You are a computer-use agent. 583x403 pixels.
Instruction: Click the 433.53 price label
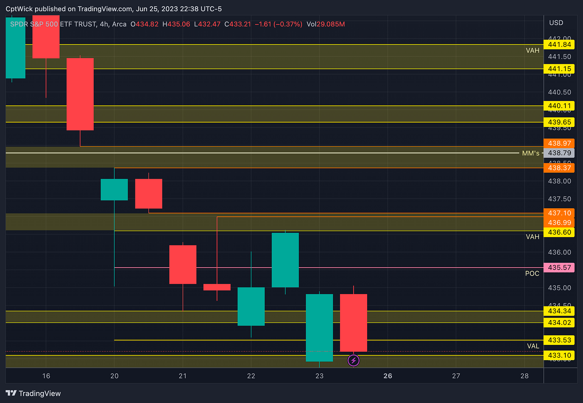(559, 340)
